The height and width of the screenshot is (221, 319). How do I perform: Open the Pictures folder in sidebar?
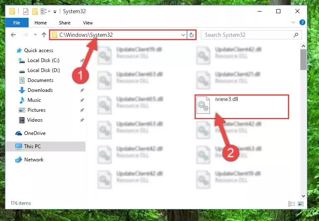[x=37, y=110]
